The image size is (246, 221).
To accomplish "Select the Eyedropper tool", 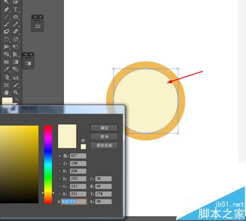I will [6, 69].
